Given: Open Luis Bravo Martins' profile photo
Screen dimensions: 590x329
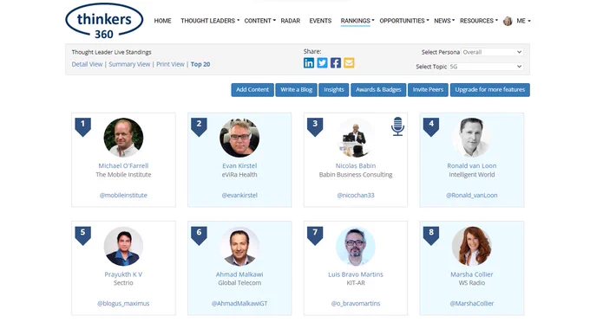Looking at the screenshot, I should pos(356,246).
